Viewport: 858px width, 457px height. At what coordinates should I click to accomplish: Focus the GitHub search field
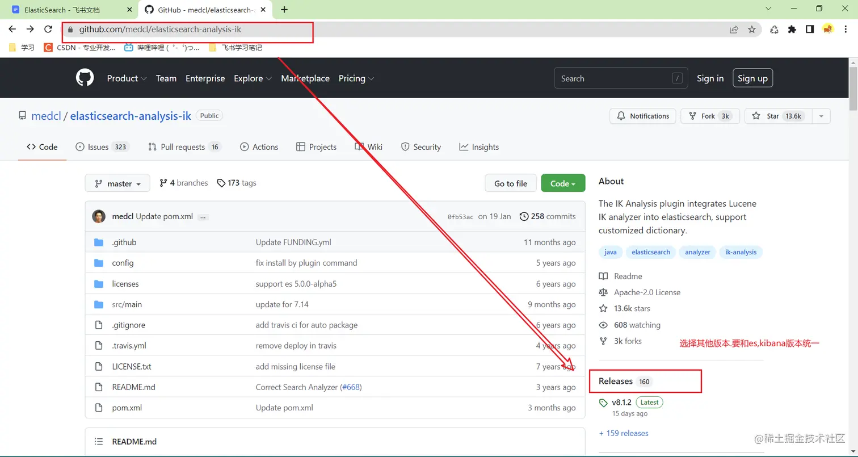[621, 78]
